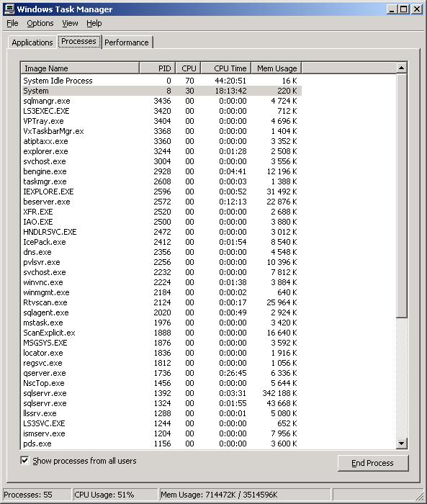The width and height of the screenshot is (427, 504).
Task: Toggle Show processes from all users checkbox
Action: click(x=24, y=460)
